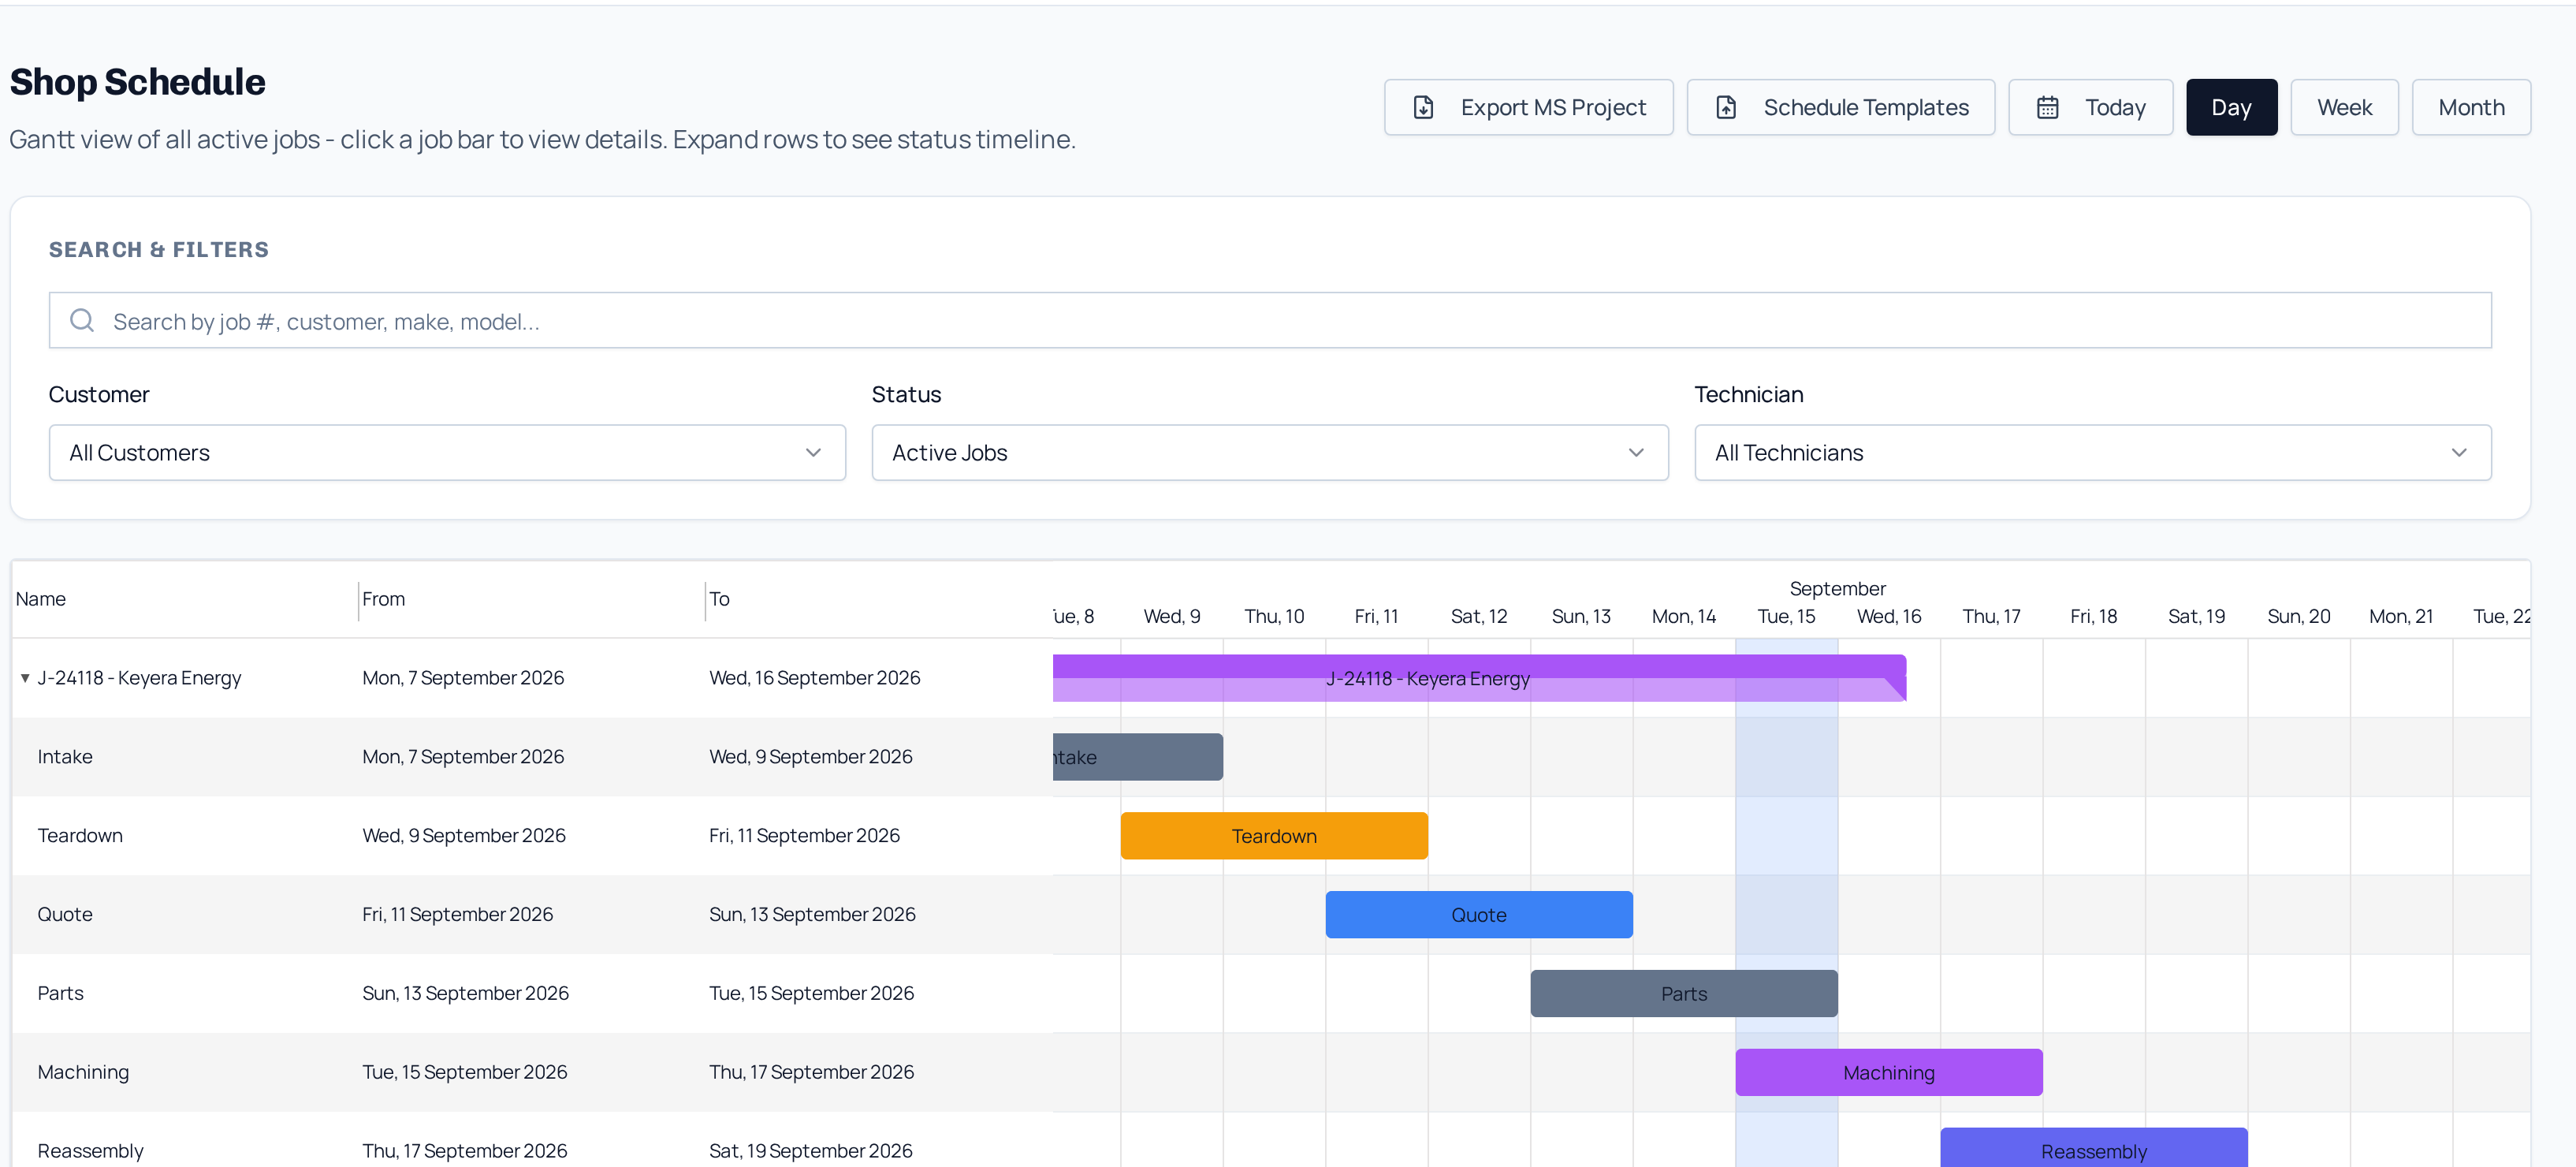The width and height of the screenshot is (2576, 1167).
Task: Click Intake end date 'Wed, 9 September 2026'
Action: [x=811, y=757]
